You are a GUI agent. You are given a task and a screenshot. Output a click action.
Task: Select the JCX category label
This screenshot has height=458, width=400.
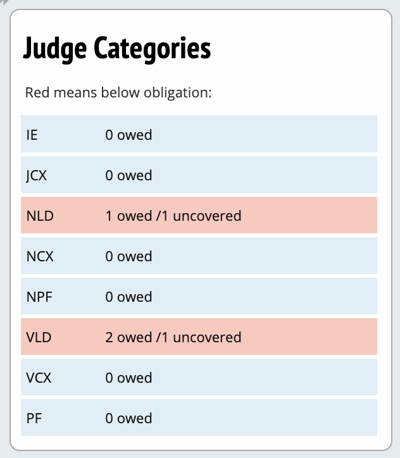(x=37, y=175)
